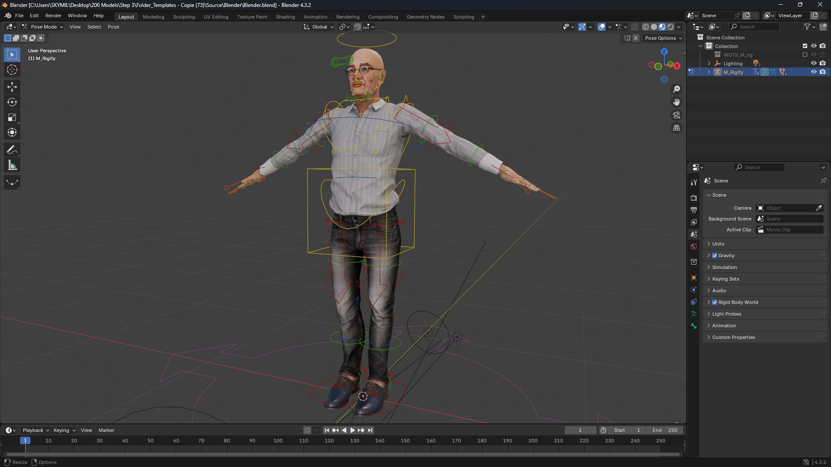Click the current frame number field

point(580,430)
